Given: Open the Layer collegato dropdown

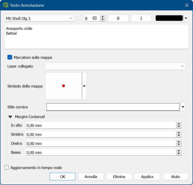Looking at the screenshot, I should (115, 66).
